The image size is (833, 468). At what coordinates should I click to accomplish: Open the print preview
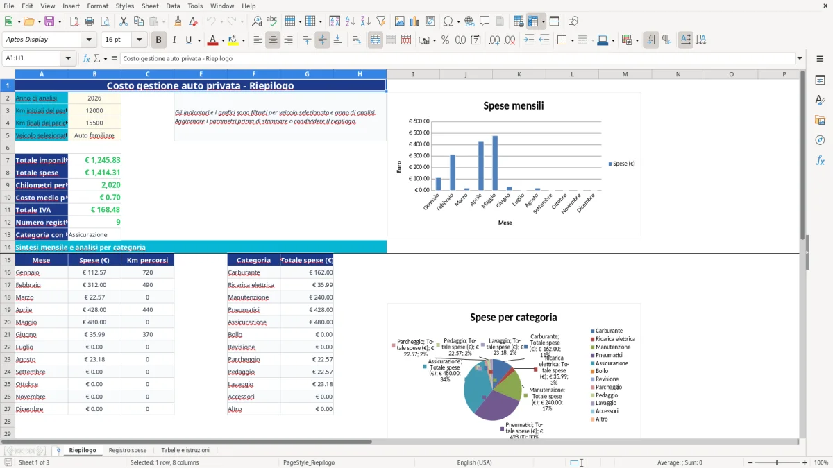click(105, 21)
